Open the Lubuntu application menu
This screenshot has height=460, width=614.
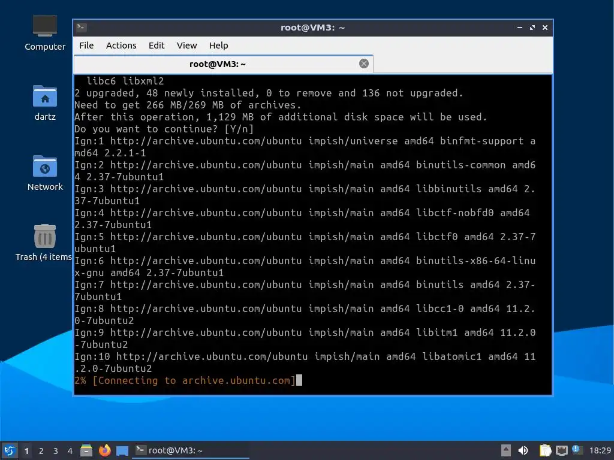pyautogui.click(x=10, y=450)
